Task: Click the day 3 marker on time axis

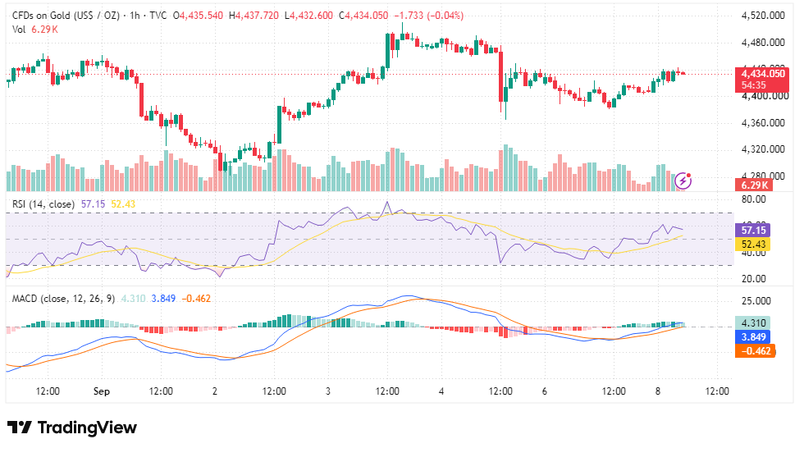Action: tap(327, 391)
